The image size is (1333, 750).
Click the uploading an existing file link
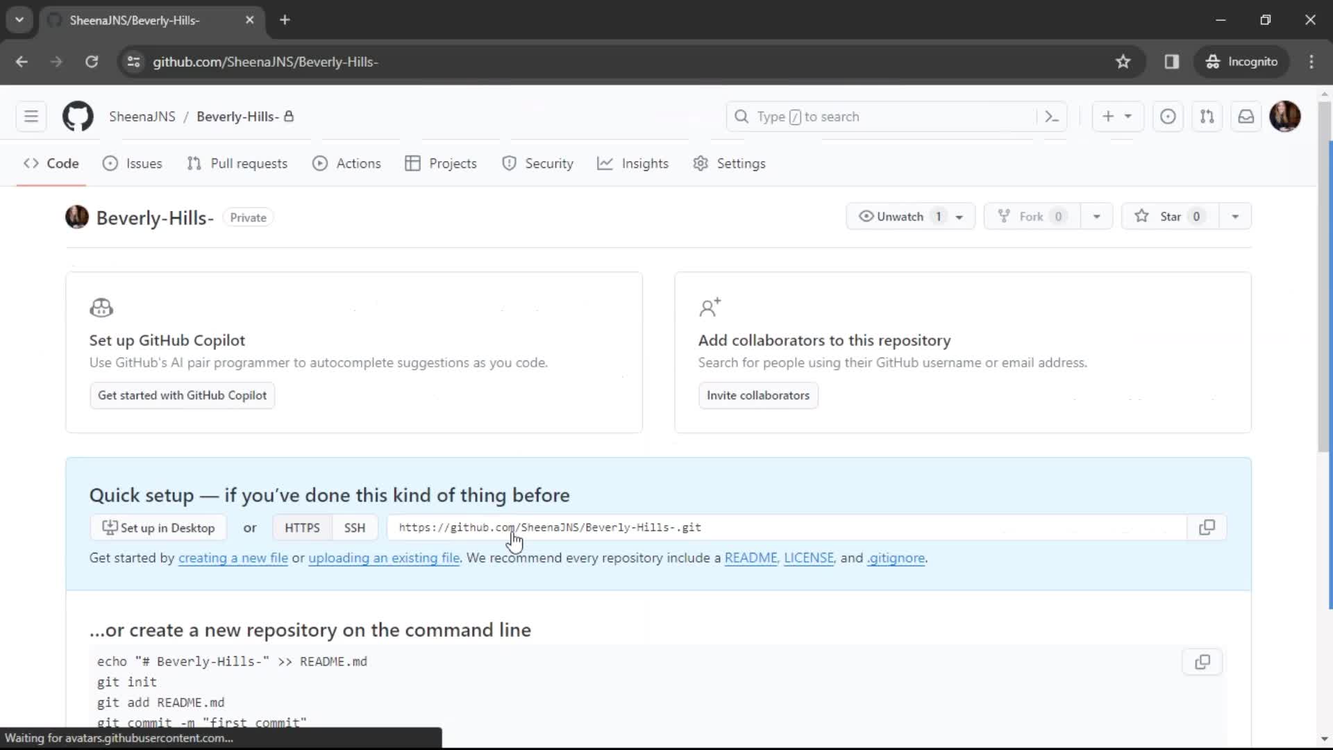coord(385,558)
